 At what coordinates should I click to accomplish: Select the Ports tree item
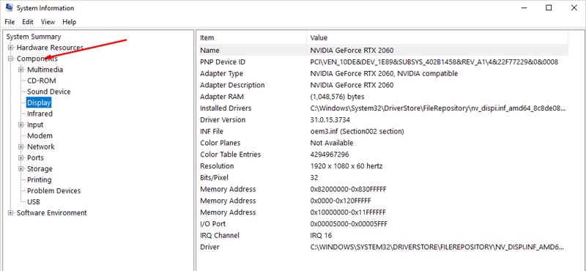point(35,157)
